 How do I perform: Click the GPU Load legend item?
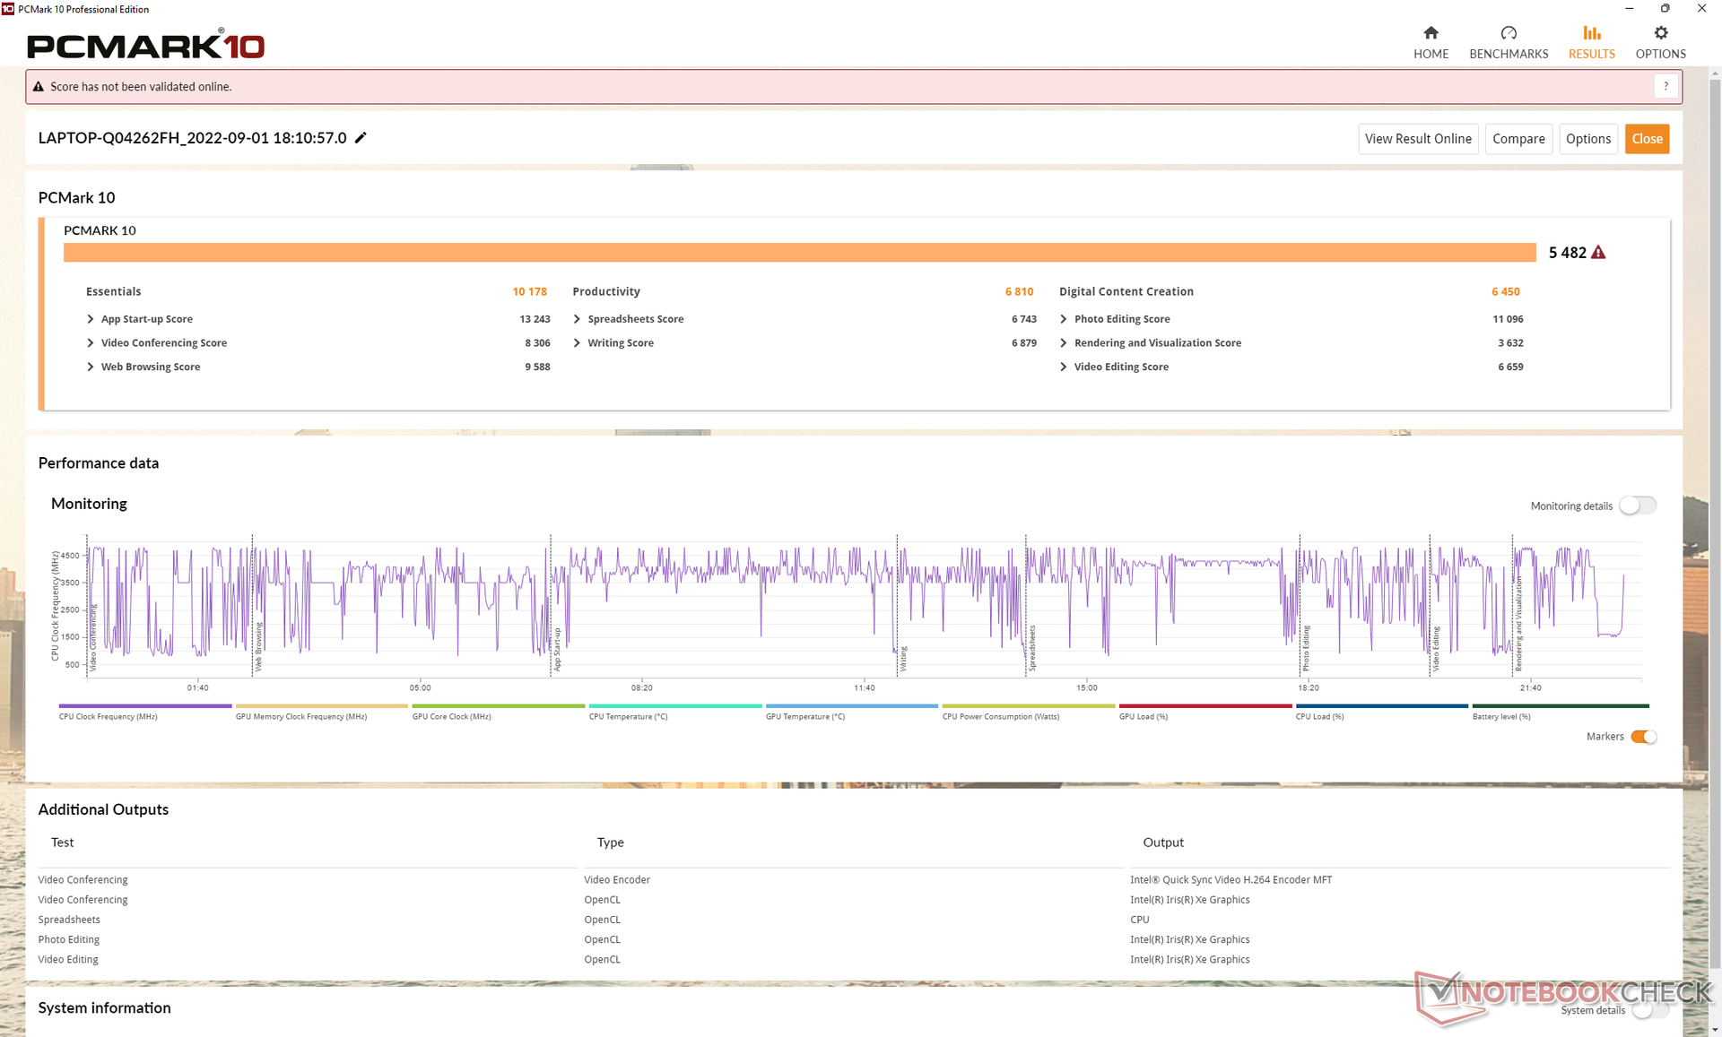coord(1205,712)
